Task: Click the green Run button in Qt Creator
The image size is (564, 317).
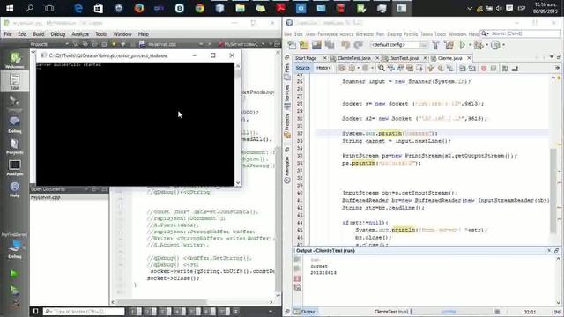Action: point(14,274)
